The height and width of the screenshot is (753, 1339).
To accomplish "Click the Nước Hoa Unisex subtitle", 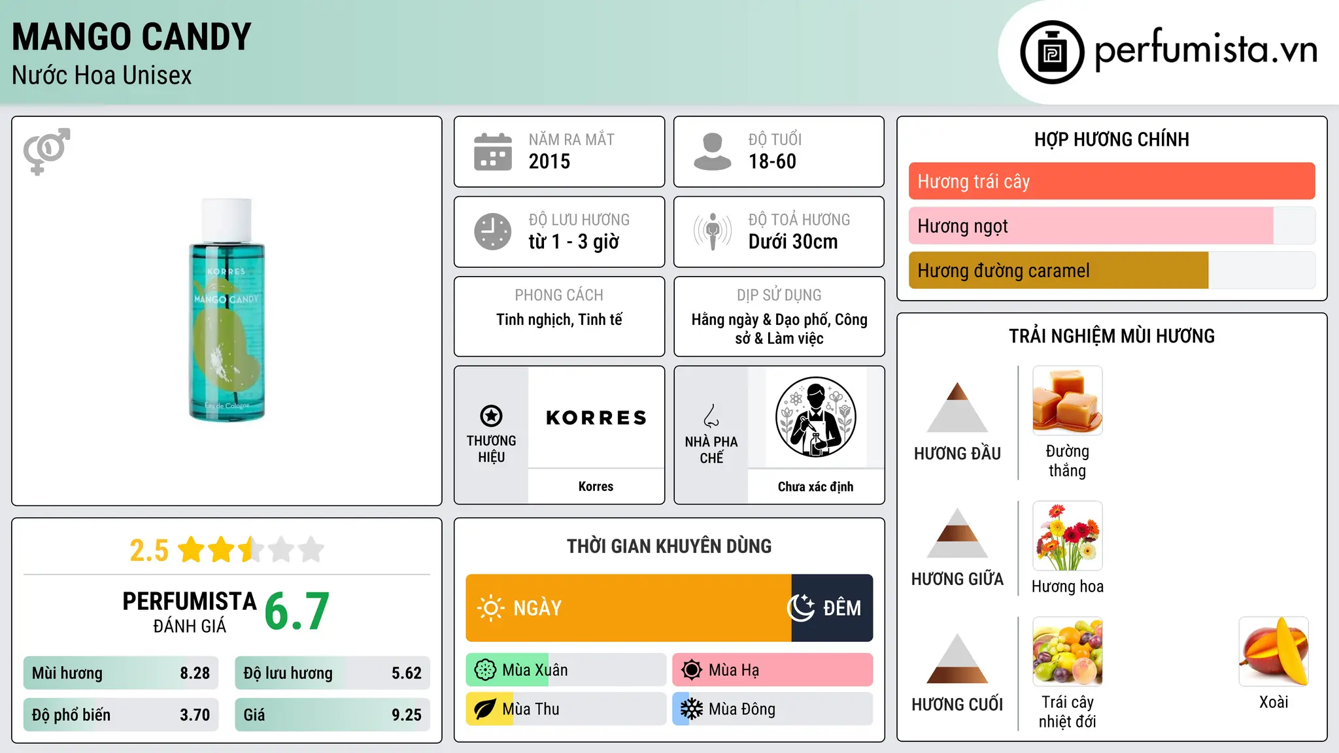I will tap(102, 76).
